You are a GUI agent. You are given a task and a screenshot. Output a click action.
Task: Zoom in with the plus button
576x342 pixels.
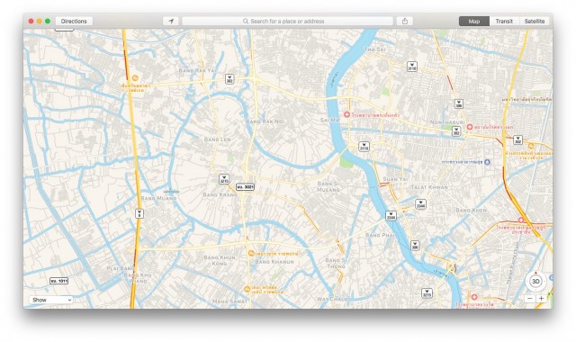tap(541, 298)
